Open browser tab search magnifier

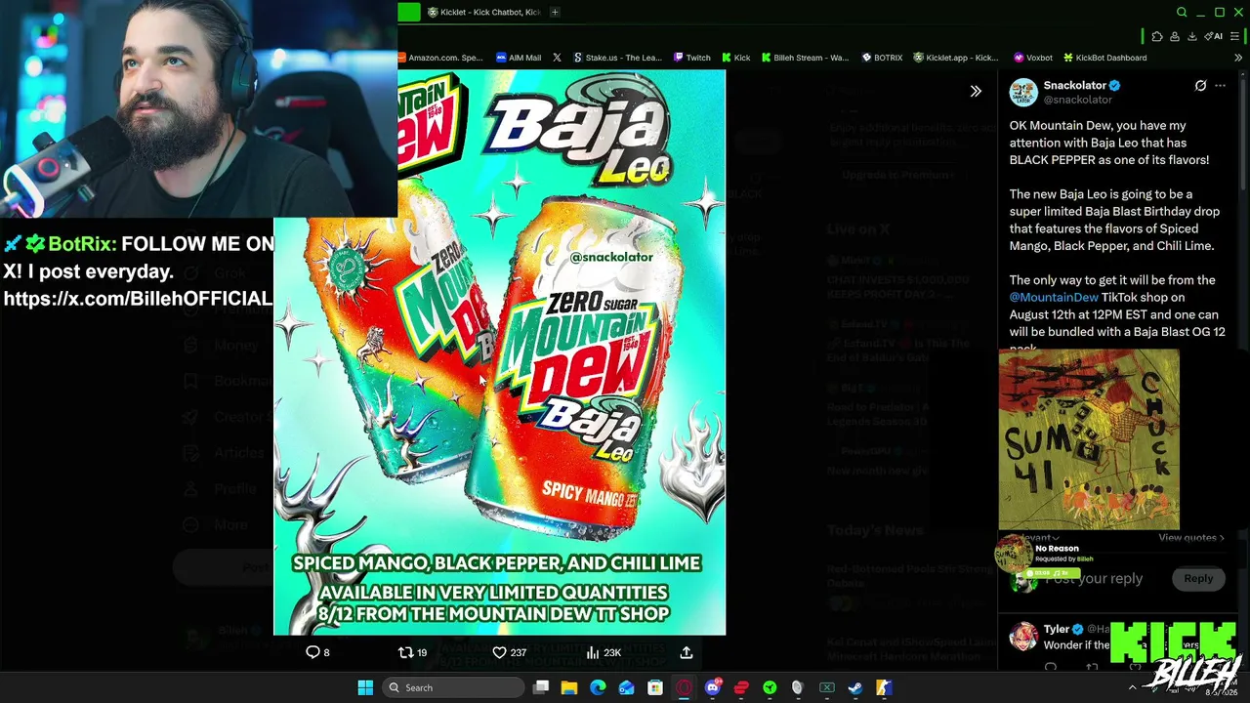pyautogui.click(x=1182, y=12)
